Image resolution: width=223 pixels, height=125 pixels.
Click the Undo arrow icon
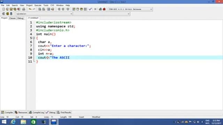30,9
